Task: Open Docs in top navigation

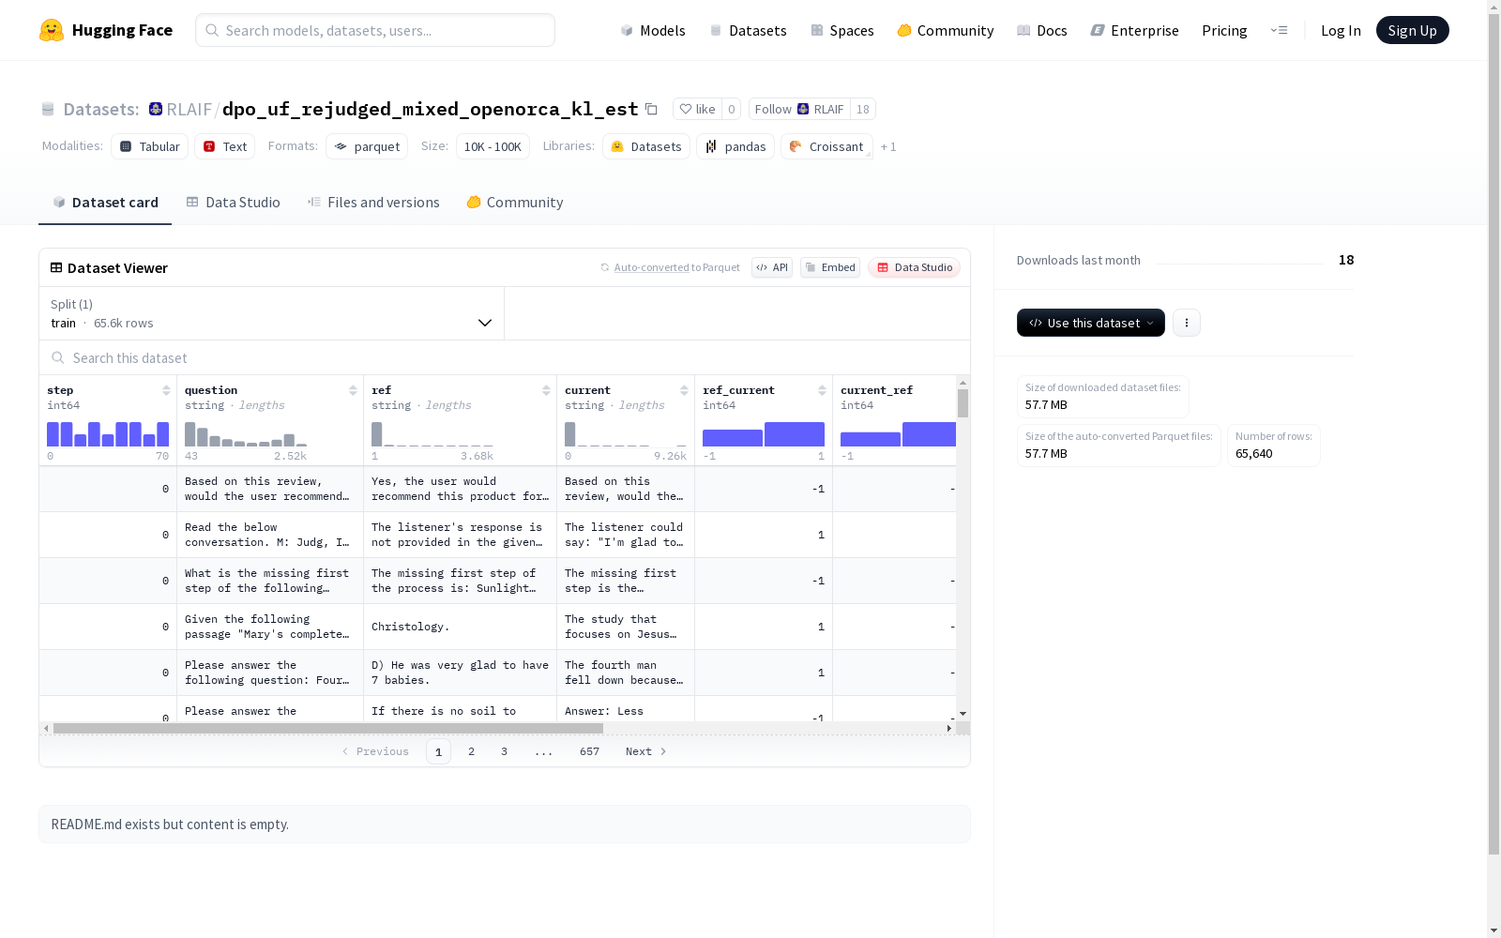Action: coord(1042,30)
